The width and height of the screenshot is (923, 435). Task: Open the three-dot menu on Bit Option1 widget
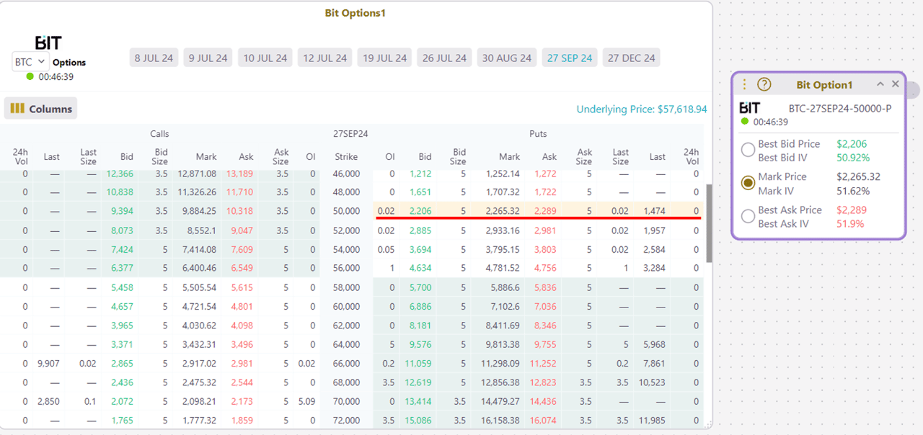pyautogui.click(x=745, y=84)
